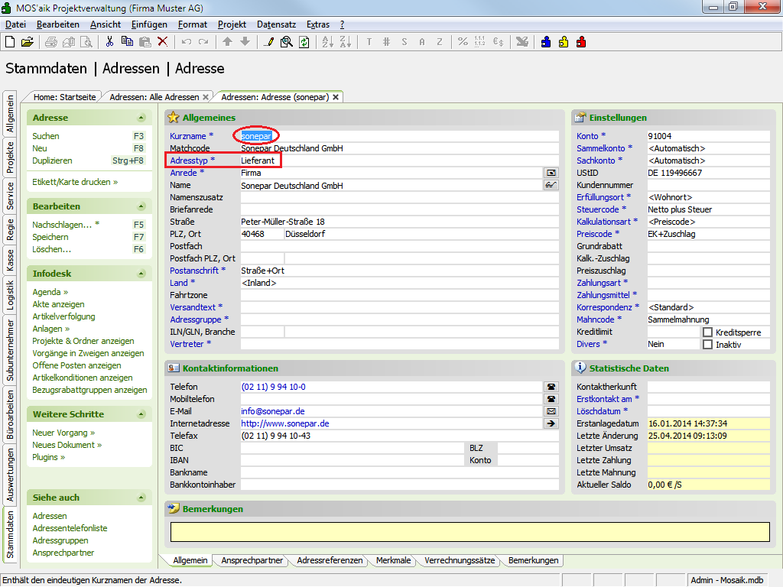Open the Datensatz menu
Screen dimensions: 783x587
point(276,24)
